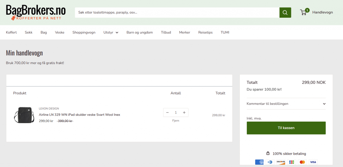343x167 pixels.
Task: Click the Min handlevogn heading
Action: [24, 53]
